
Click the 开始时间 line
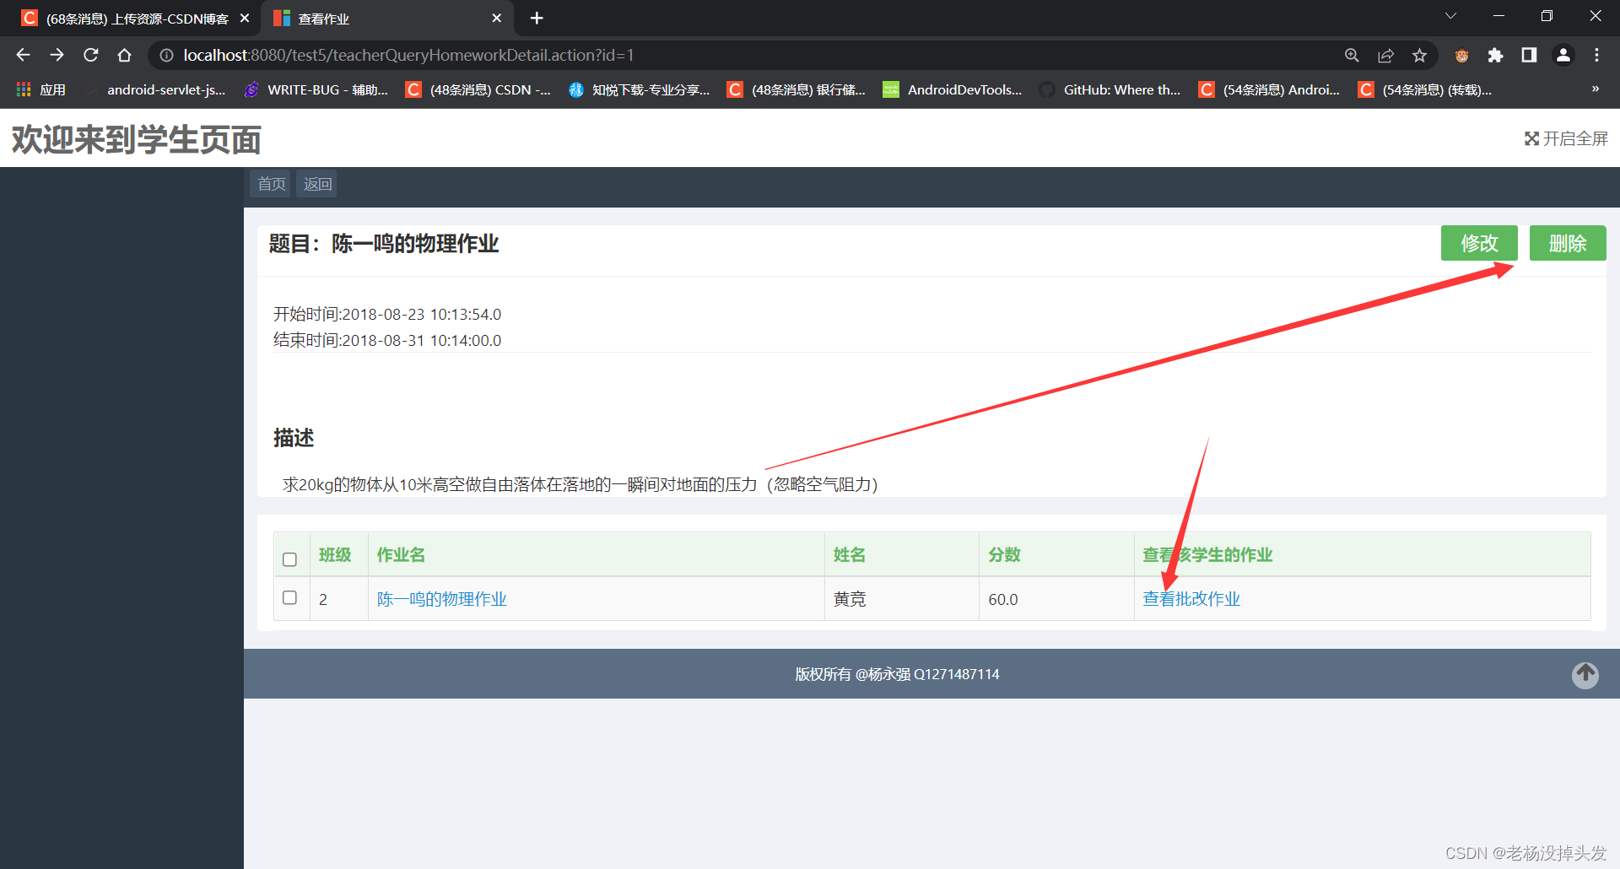click(387, 314)
